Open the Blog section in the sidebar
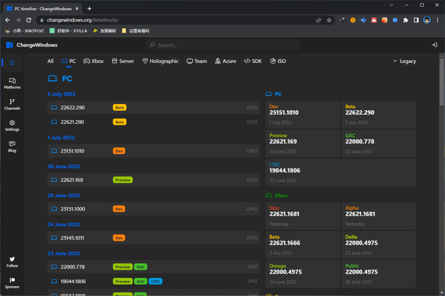The height and width of the screenshot is (296, 445). coord(12,146)
